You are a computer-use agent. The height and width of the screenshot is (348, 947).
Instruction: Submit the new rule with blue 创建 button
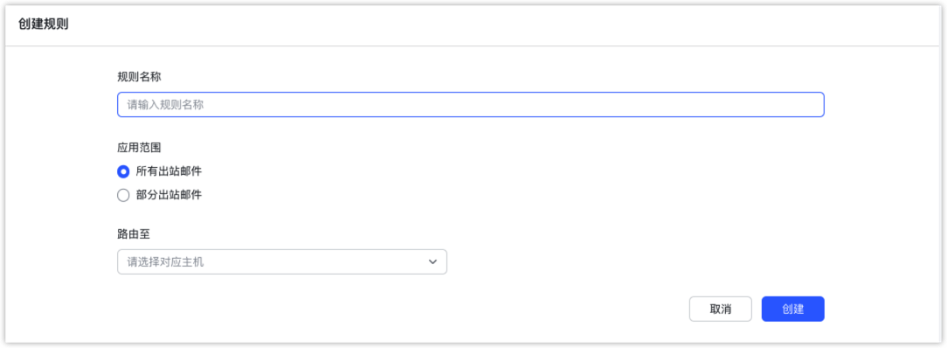click(793, 309)
